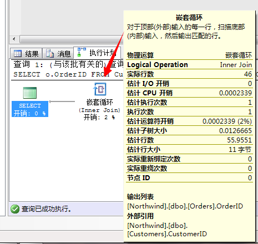Image resolution: width=258 pixels, height=244 pixels.
Task: Click the 查询 1 batch header text
Action: pyautogui.click(x=68, y=64)
